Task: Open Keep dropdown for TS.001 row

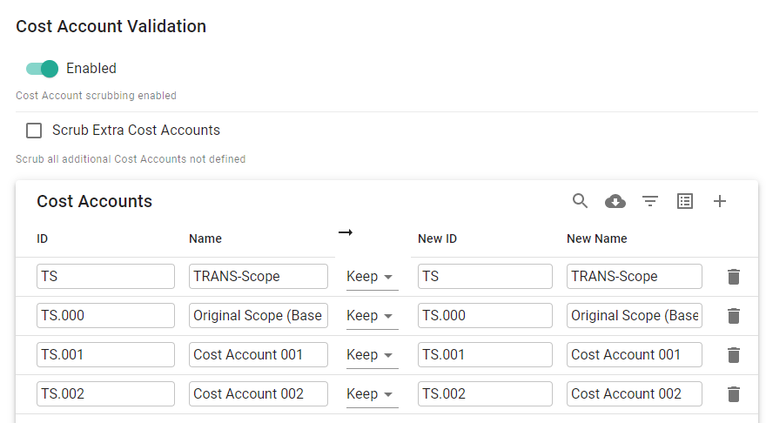Action: [373, 355]
